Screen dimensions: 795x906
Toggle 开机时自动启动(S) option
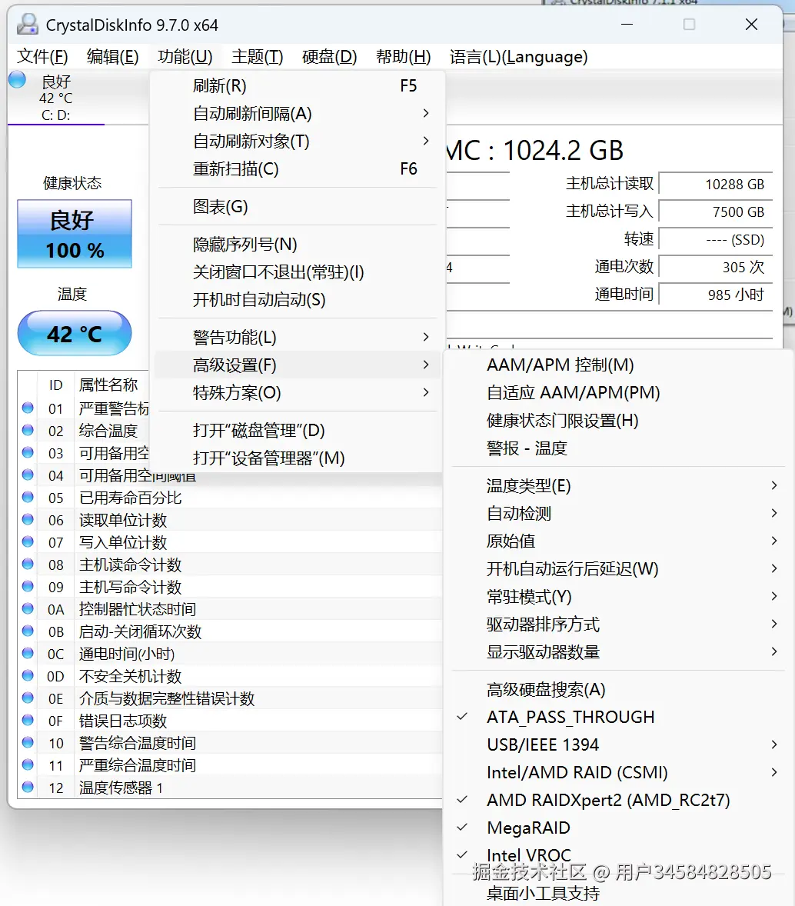[297, 300]
